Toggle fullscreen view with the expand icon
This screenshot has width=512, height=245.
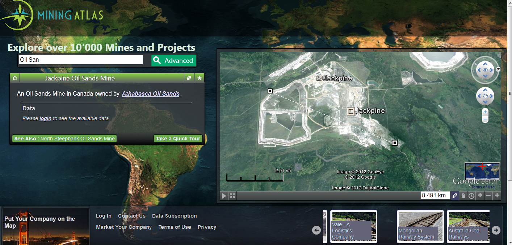point(232,196)
